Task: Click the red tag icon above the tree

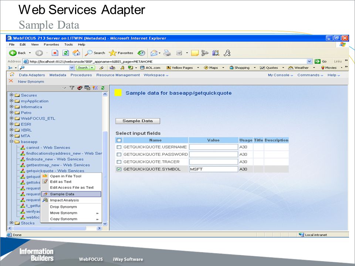Action: (80, 88)
